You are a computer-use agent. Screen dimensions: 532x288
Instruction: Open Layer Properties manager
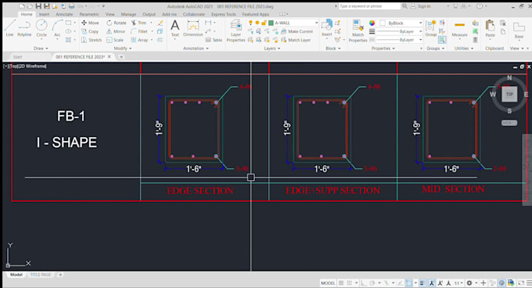pyautogui.click(x=235, y=31)
